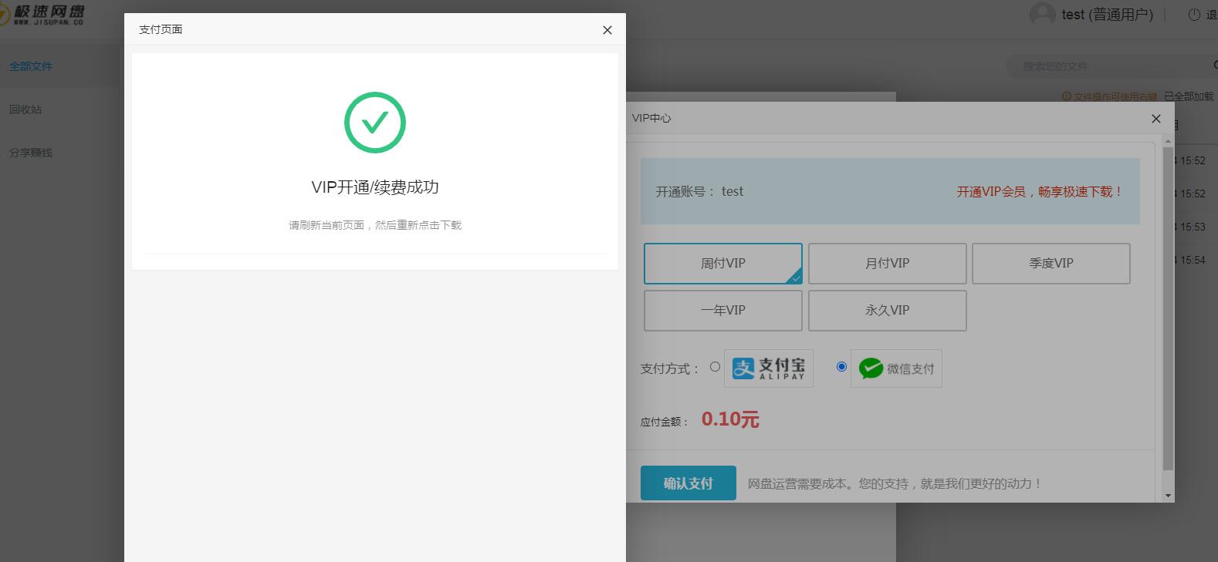Choose the Alipay payment radio button

tap(715, 367)
